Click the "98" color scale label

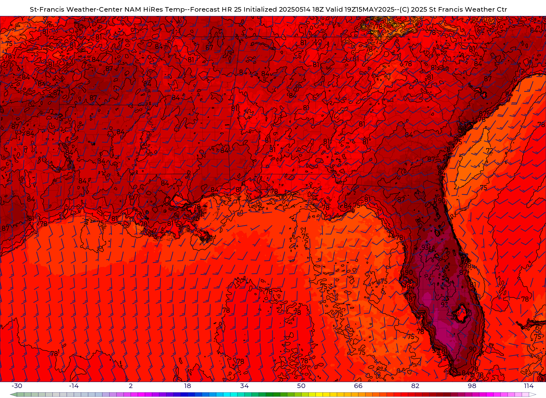point(472,386)
